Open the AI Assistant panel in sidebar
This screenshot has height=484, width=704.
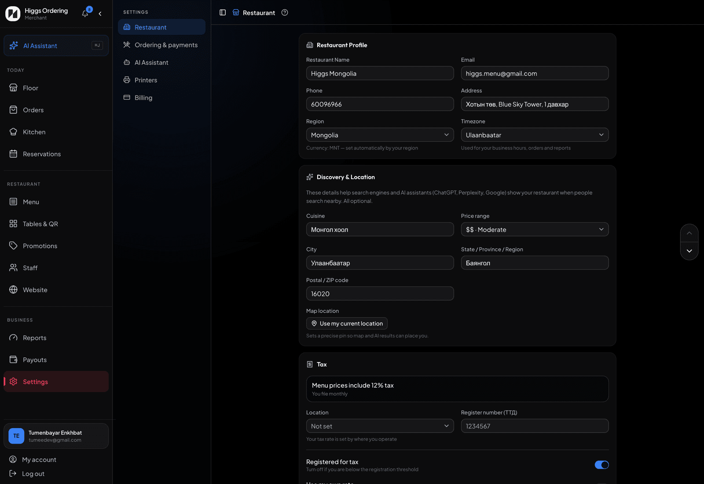tap(56, 46)
